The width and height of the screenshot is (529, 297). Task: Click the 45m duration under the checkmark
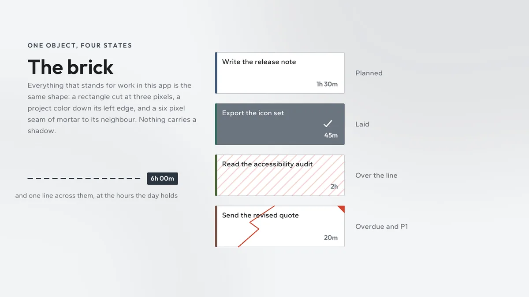click(x=331, y=135)
